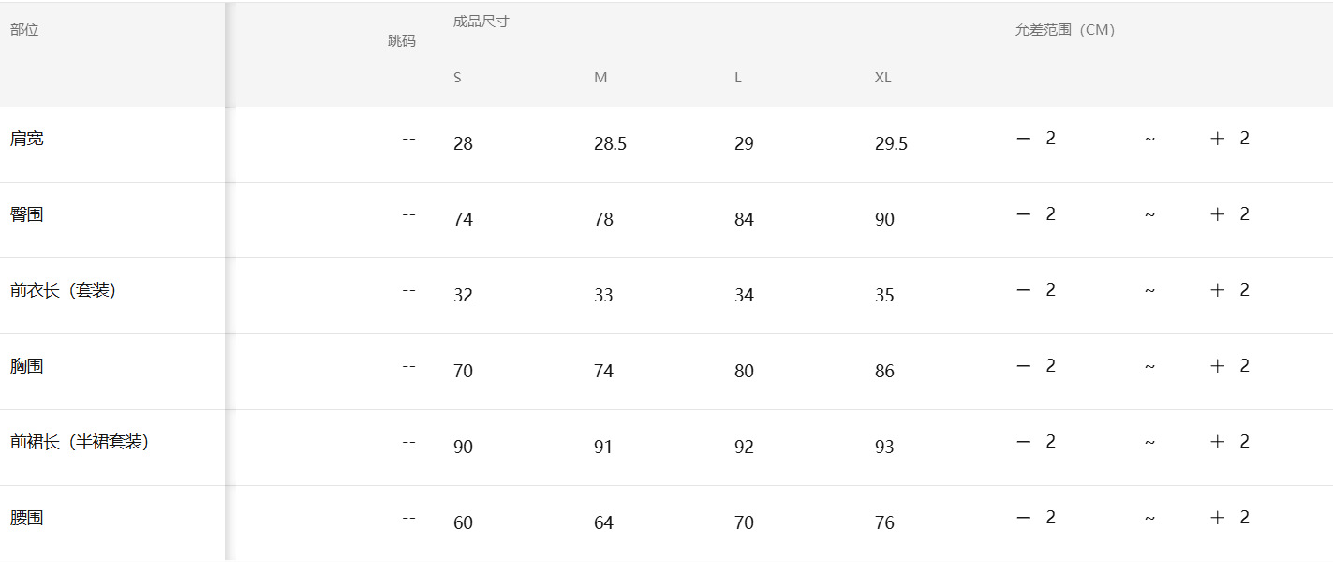Click the 胸围 row label
The height and width of the screenshot is (573, 1333).
pos(27,366)
